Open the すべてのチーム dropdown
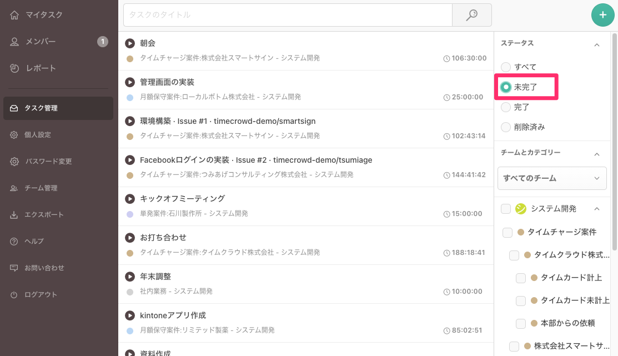The image size is (618, 356). click(x=552, y=178)
